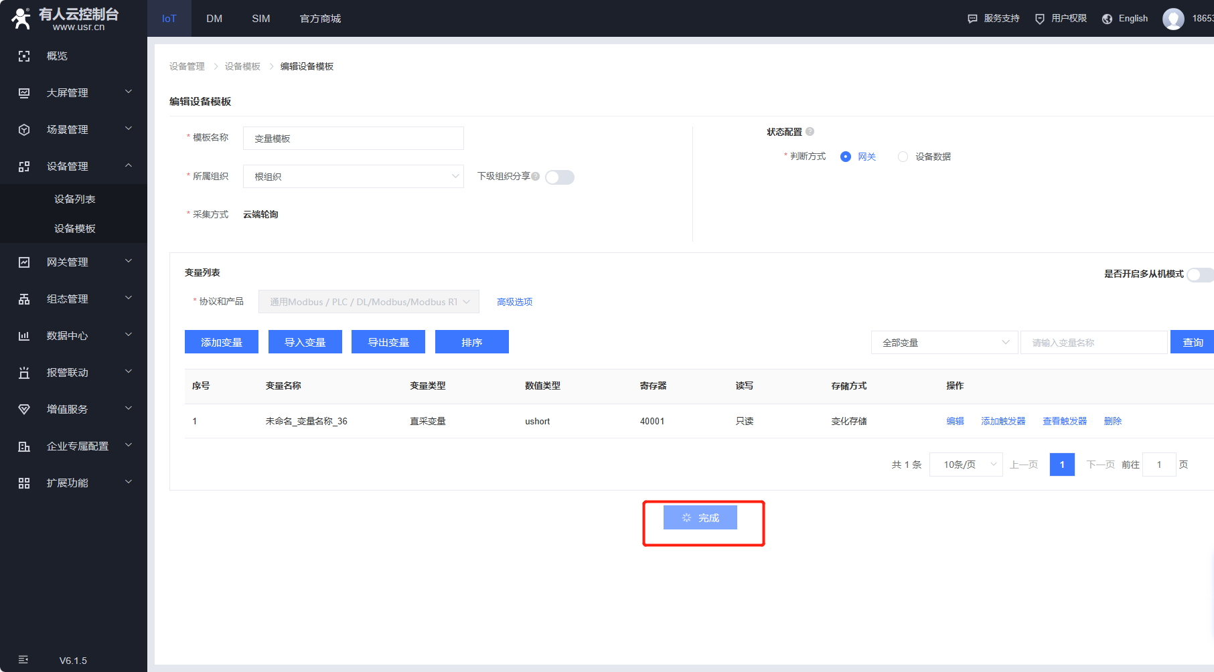This screenshot has width=1214, height=672.
Task: Click the 添加变量 button
Action: pos(221,342)
